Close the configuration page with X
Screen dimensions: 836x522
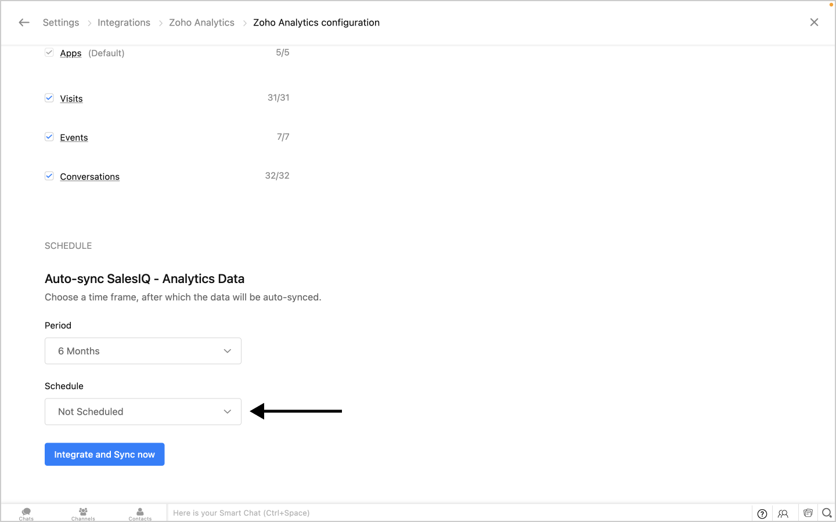click(x=814, y=22)
